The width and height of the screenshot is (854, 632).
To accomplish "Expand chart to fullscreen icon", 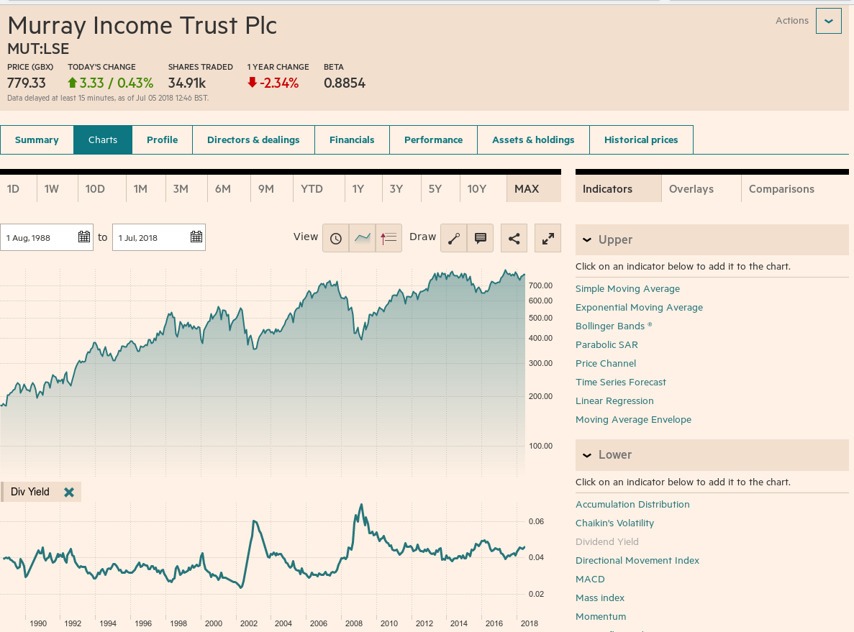I will [548, 238].
